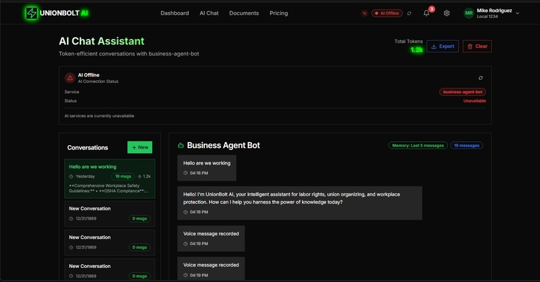
Task: Click the Export button
Action: [443, 46]
